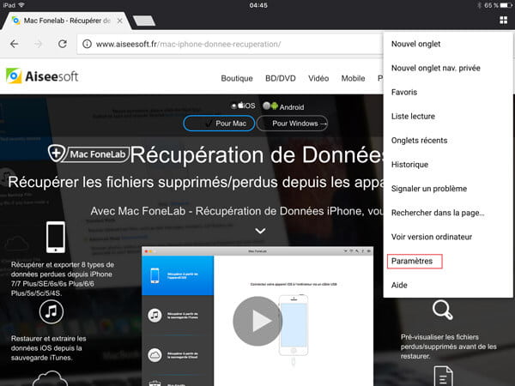
Task: Click the music note iTunes icon
Action: point(51,311)
